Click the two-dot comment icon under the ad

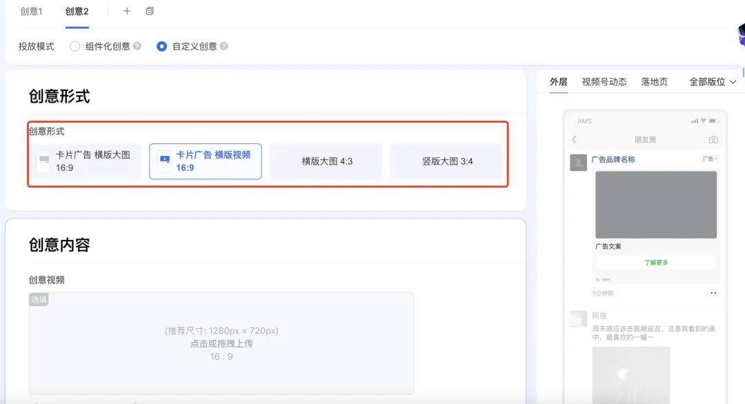click(713, 293)
